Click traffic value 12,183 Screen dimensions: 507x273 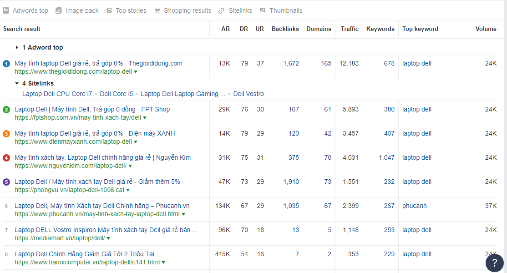(349, 63)
